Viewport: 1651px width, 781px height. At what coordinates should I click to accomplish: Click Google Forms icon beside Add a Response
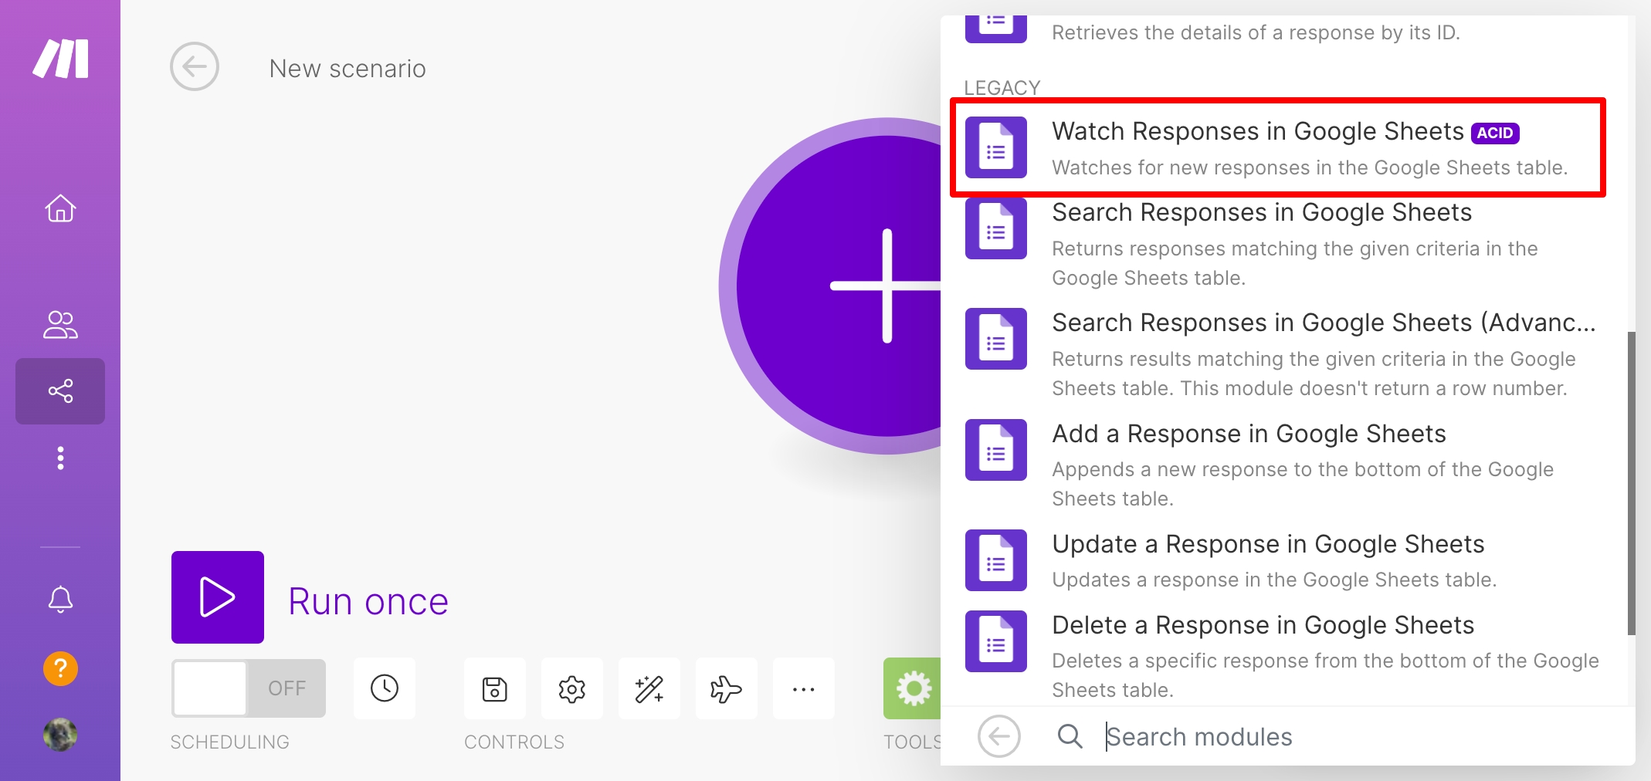[996, 450]
